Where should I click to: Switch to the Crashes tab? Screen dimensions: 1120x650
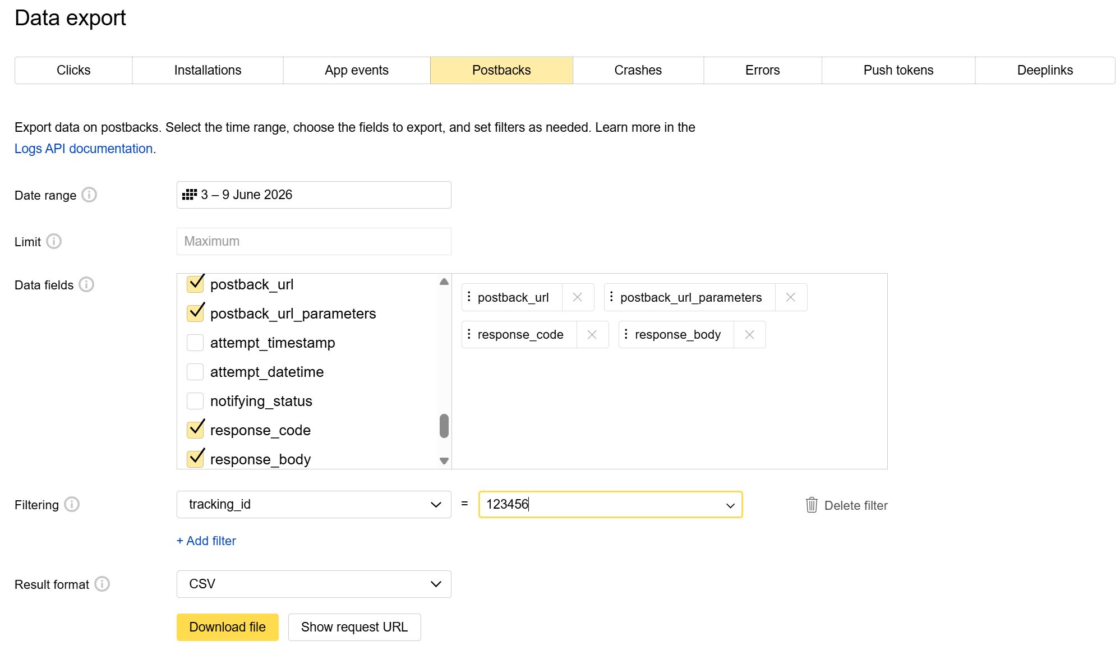pos(638,70)
